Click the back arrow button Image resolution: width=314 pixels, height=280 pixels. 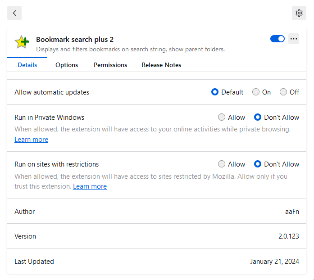point(14,13)
